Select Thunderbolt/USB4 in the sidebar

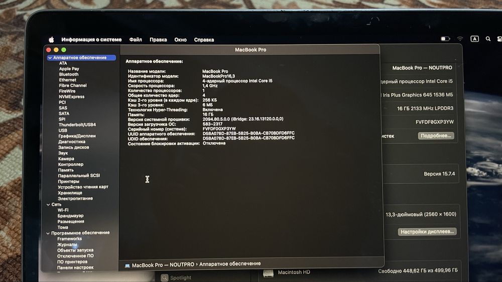point(77,125)
